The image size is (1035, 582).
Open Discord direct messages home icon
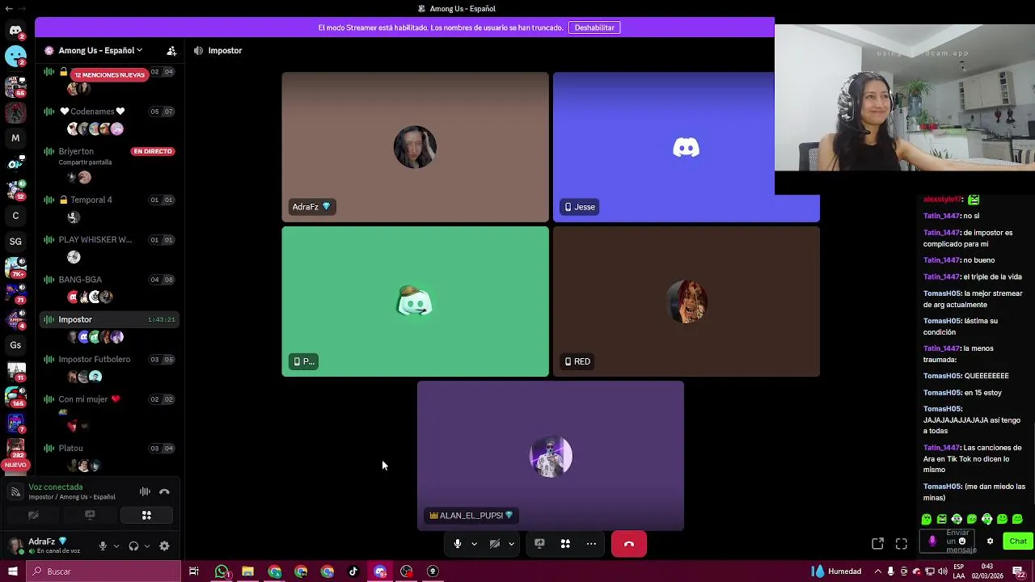tap(15, 31)
